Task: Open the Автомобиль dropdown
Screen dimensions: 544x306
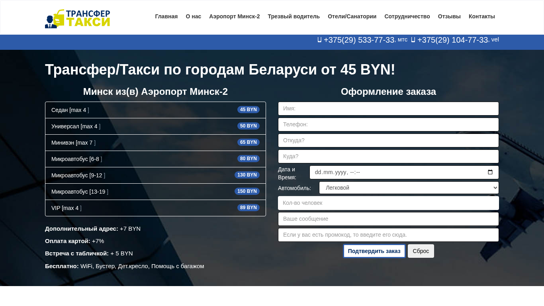Action: point(409,188)
